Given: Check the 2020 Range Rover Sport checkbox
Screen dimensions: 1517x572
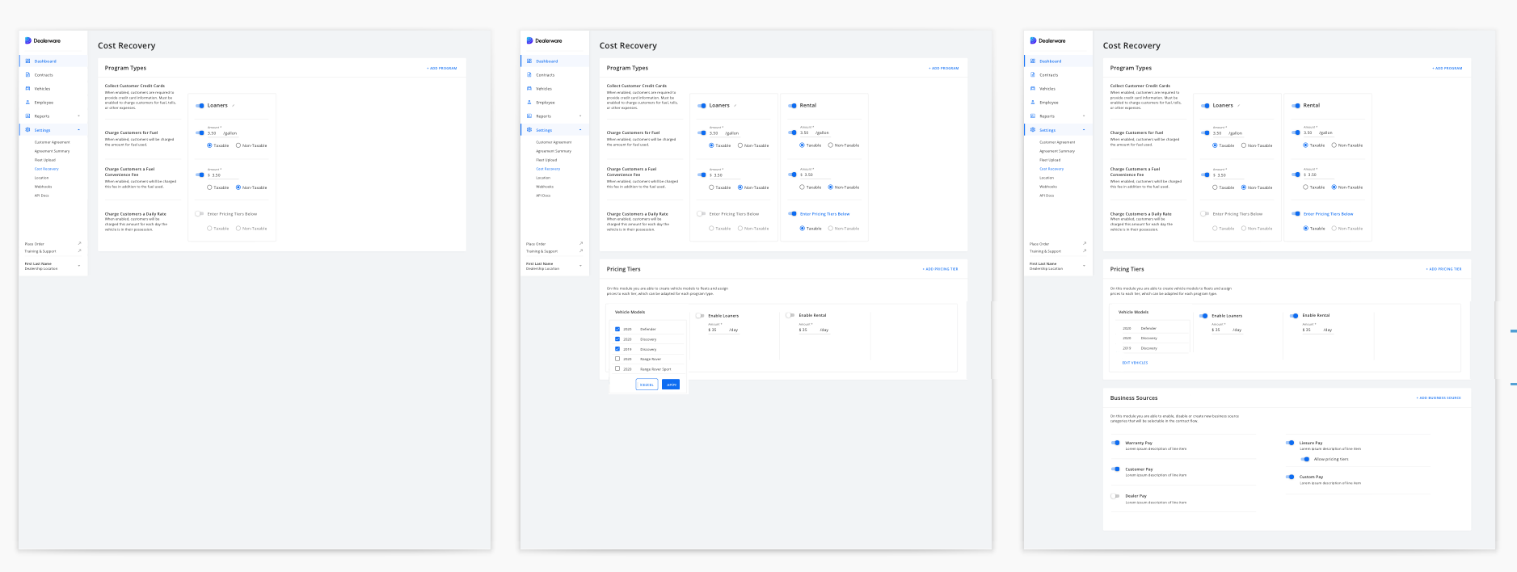Looking at the screenshot, I should 617,368.
